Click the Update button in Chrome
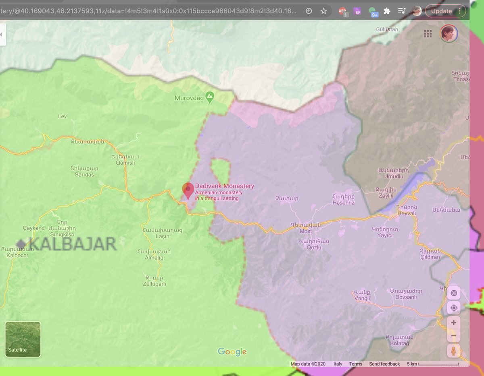This screenshot has height=376, width=484. (441, 11)
